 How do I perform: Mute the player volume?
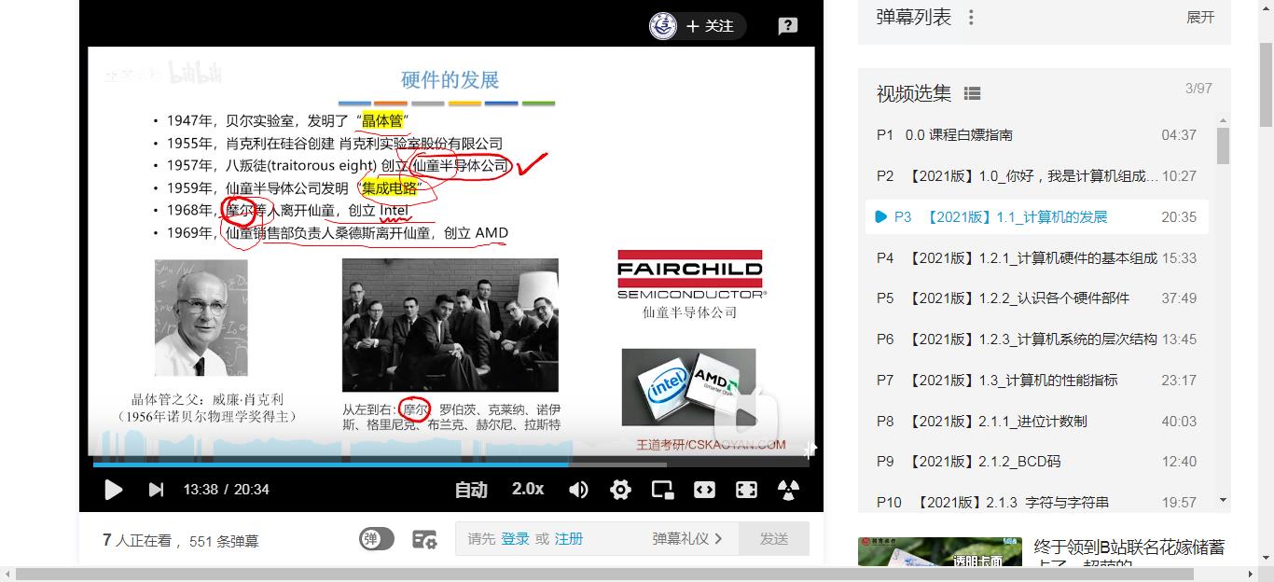(x=578, y=490)
